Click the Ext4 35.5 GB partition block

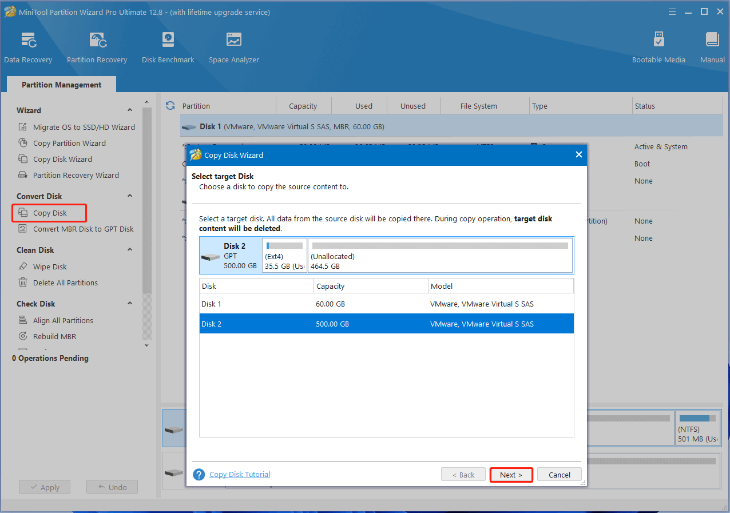pyautogui.click(x=284, y=256)
